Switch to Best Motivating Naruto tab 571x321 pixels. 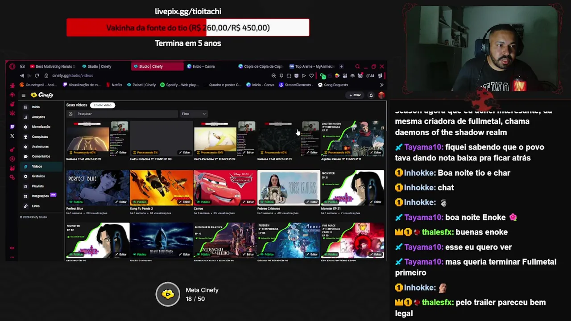tap(54, 66)
